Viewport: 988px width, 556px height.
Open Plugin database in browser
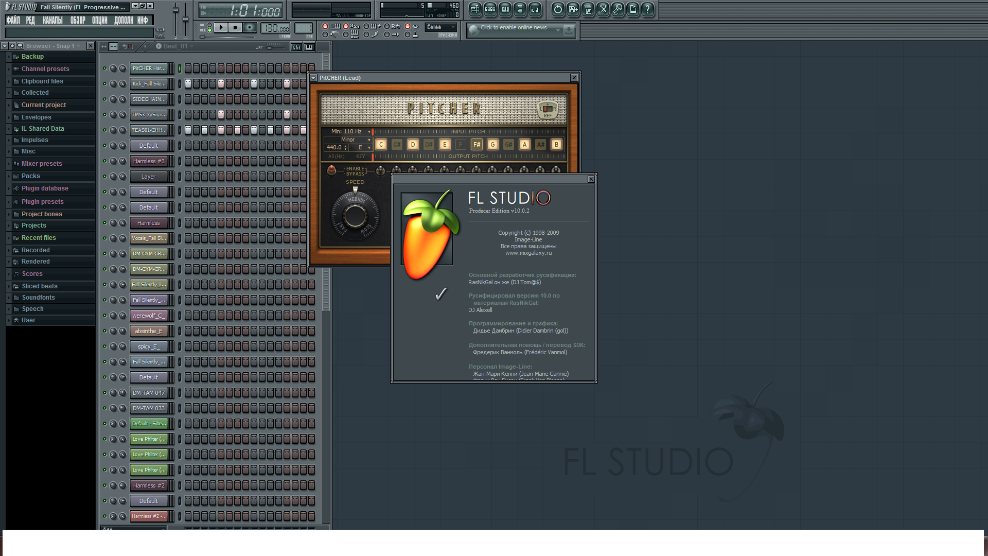click(x=45, y=188)
